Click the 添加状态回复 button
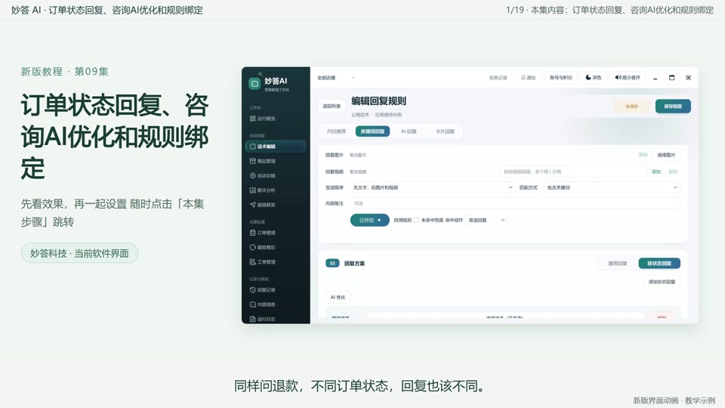This screenshot has width=725, height=408. pyautogui.click(x=662, y=282)
